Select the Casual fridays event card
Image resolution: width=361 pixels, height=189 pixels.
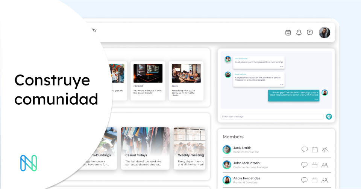pos(145,148)
